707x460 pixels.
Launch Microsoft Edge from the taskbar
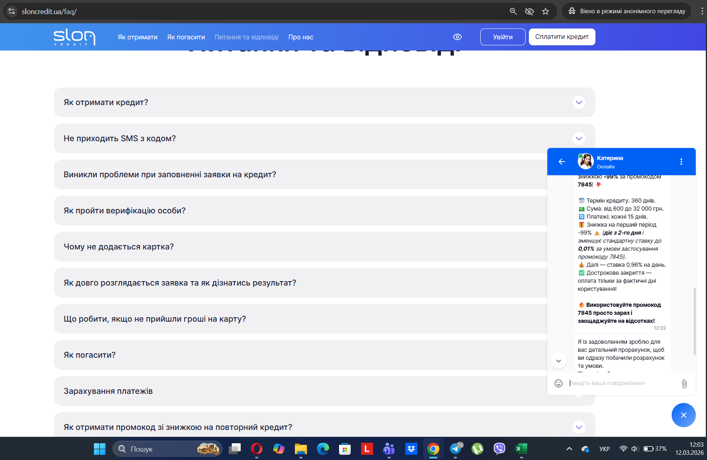323,449
